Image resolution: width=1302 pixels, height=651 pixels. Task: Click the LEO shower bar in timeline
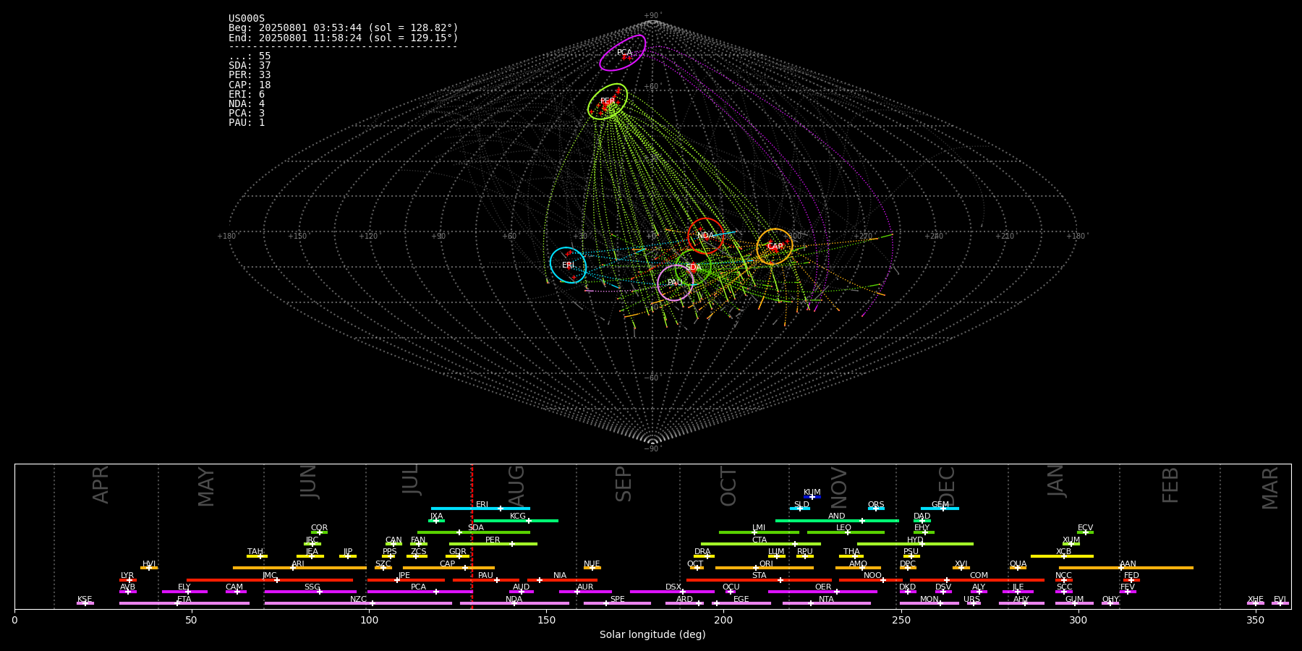(x=846, y=532)
